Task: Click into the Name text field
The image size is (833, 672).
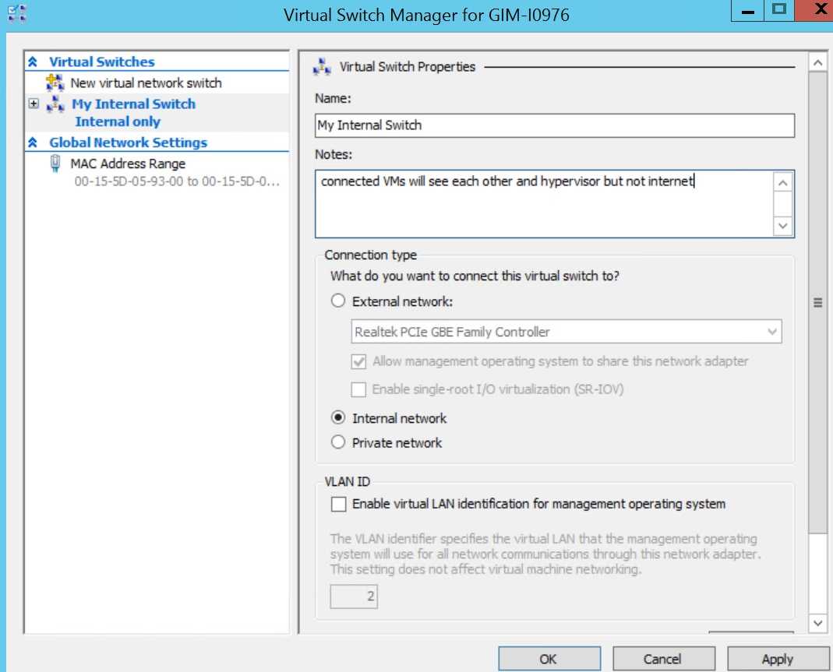Action: (555, 125)
